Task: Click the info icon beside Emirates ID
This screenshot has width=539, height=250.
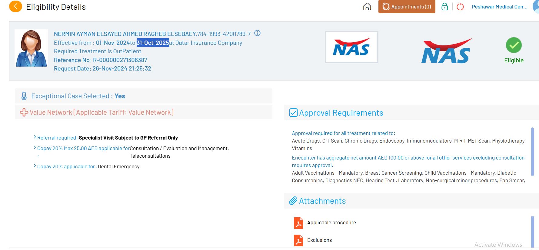Action: coord(257,33)
